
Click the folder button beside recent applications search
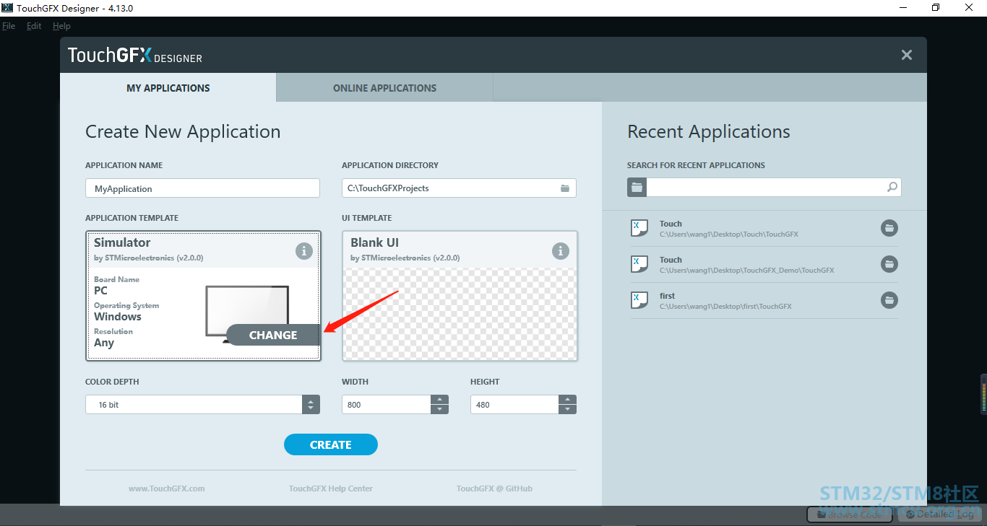click(x=637, y=188)
